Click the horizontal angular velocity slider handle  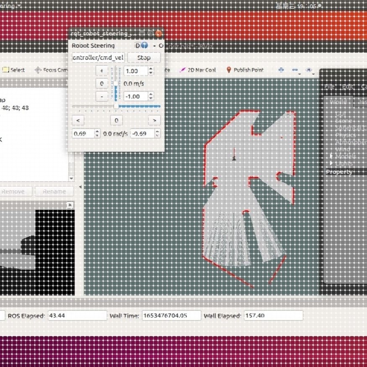click(116, 106)
